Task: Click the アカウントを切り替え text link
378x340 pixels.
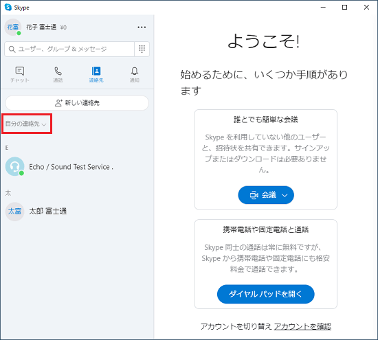Action: click(236, 326)
